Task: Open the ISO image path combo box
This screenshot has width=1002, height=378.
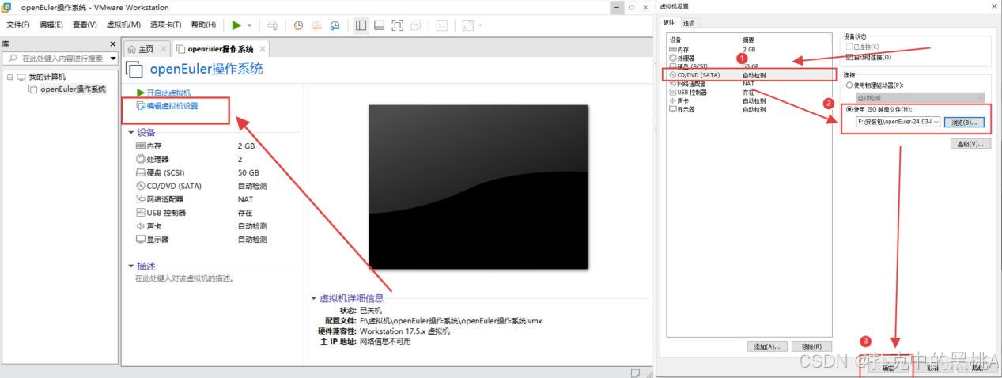Action: click(x=898, y=123)
